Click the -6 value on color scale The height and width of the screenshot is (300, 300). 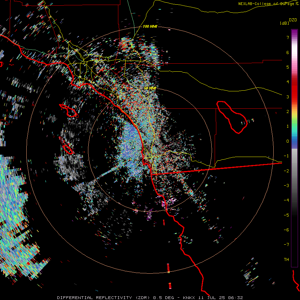tap(286, 230)
